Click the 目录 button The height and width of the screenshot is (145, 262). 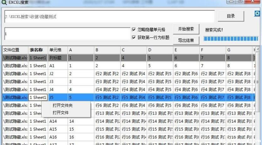click(x=231, y=16)
